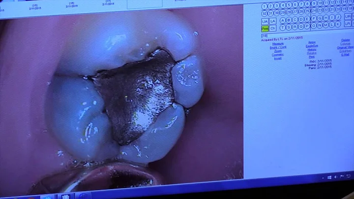Viewport: 354px width, 199px height.
Task: Select tooth number 9 in the chart
Action: [314, 3]
